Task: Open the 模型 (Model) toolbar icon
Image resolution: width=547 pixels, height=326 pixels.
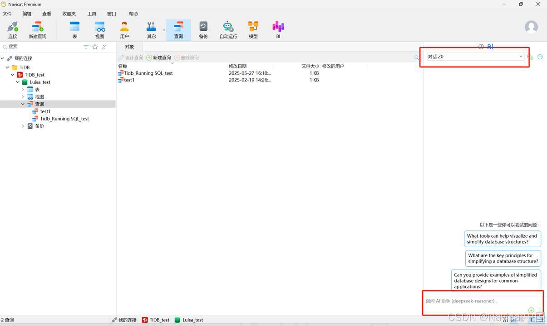Action: pos(253,30)
